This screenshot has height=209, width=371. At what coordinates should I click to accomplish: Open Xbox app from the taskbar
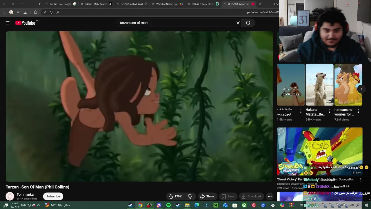[244, 205]
